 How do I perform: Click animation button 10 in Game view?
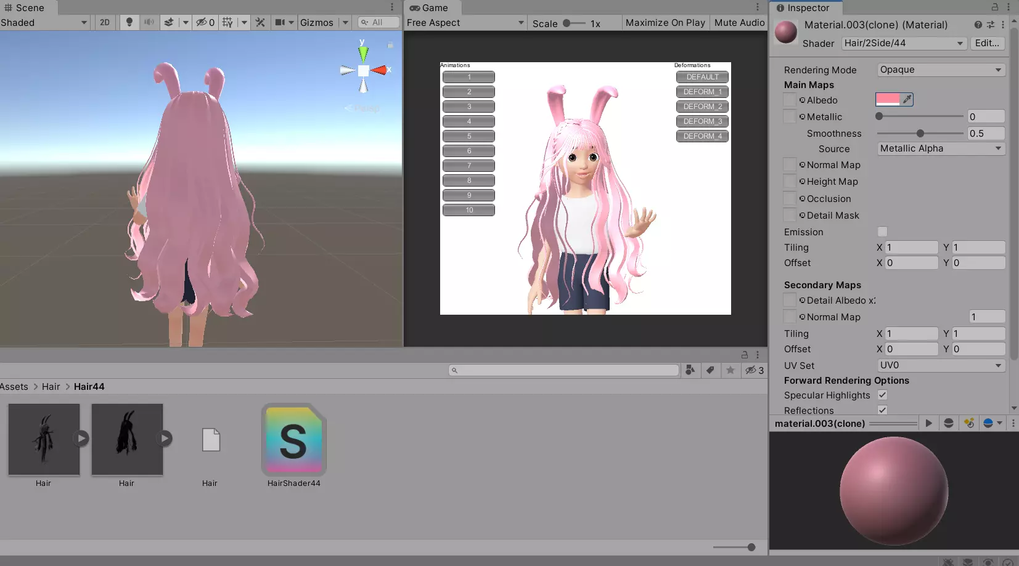click(469, 210)
